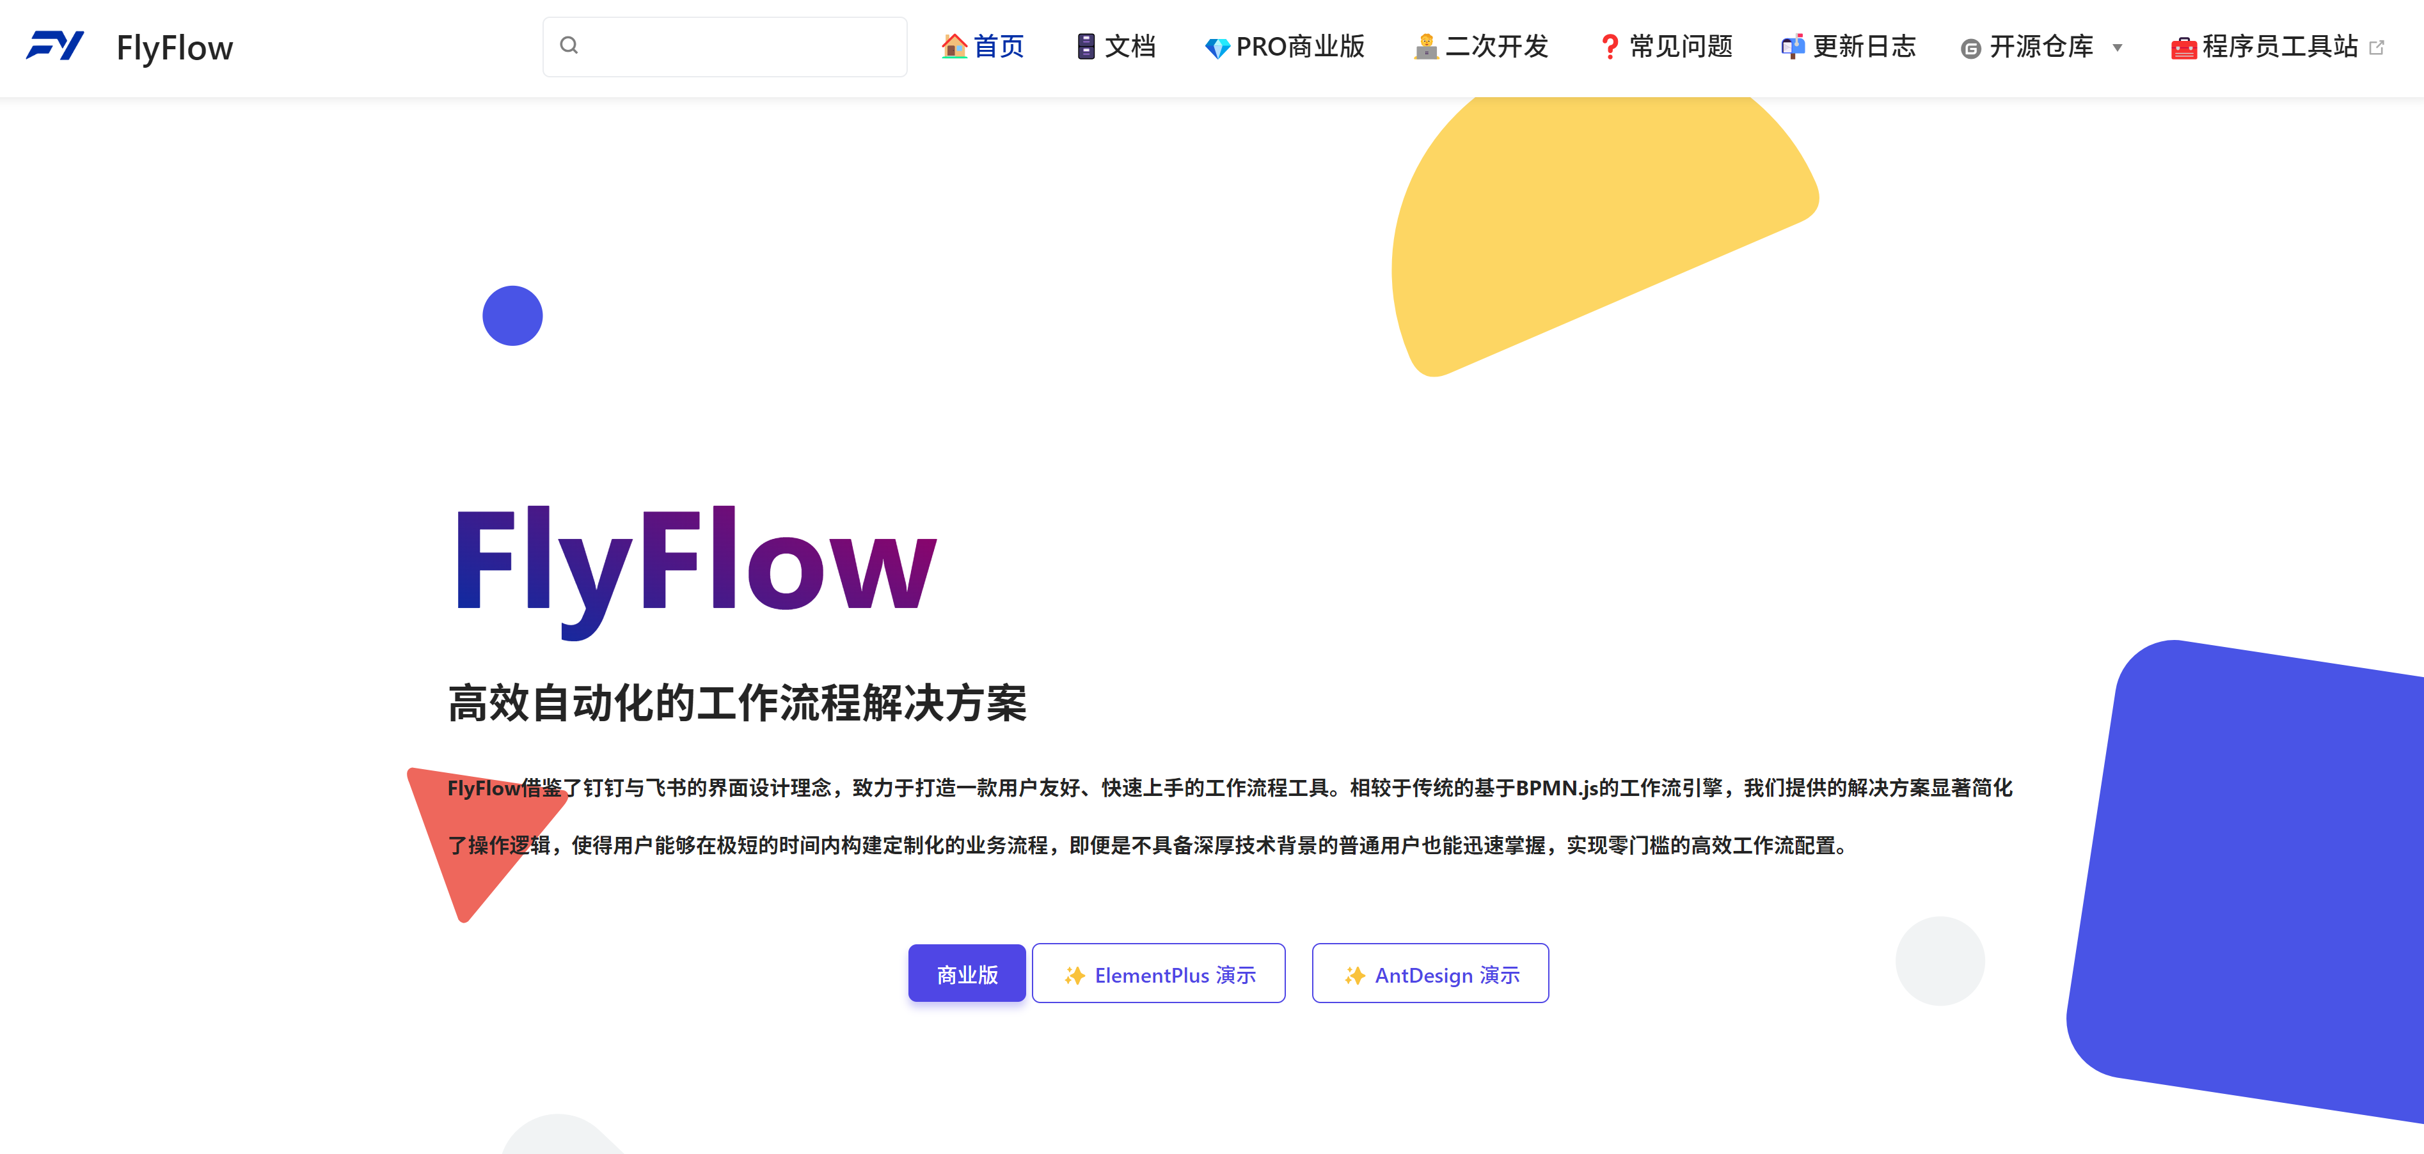Screen dimensions: 2424x1154
Task: Open the 程序员工具站 external link
Action: (2277, 47)
